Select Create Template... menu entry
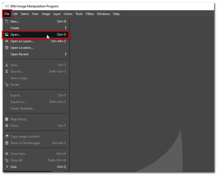The image size is (217, 175). point(36,109)
